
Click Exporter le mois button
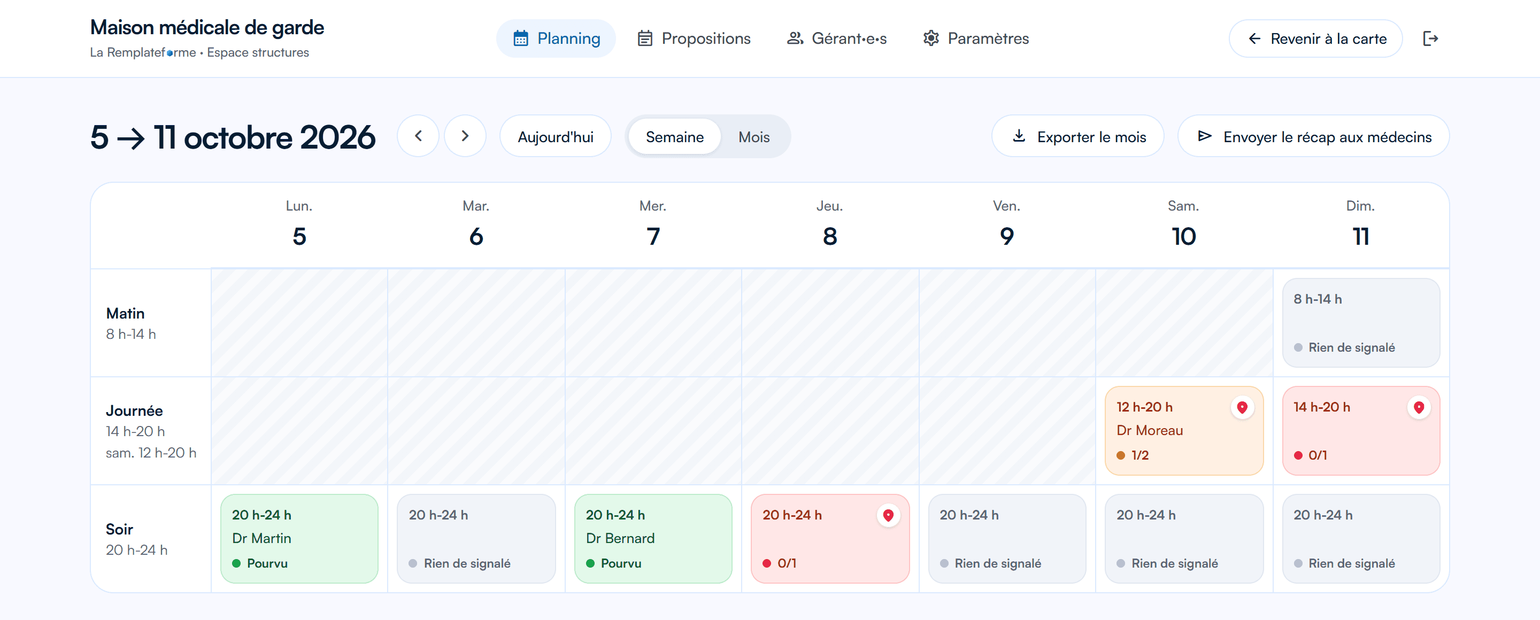pyautogui.click(x=1077, y=136)
